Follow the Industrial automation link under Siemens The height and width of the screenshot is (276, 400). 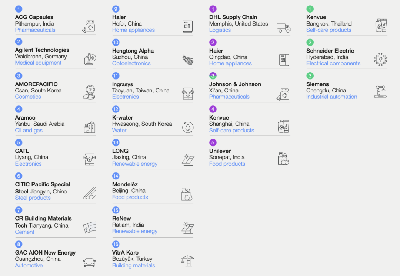click(x=331, y=97)
